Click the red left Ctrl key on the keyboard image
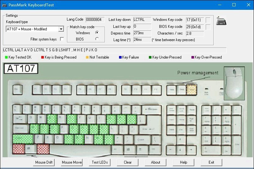 (x=19, y=149)
